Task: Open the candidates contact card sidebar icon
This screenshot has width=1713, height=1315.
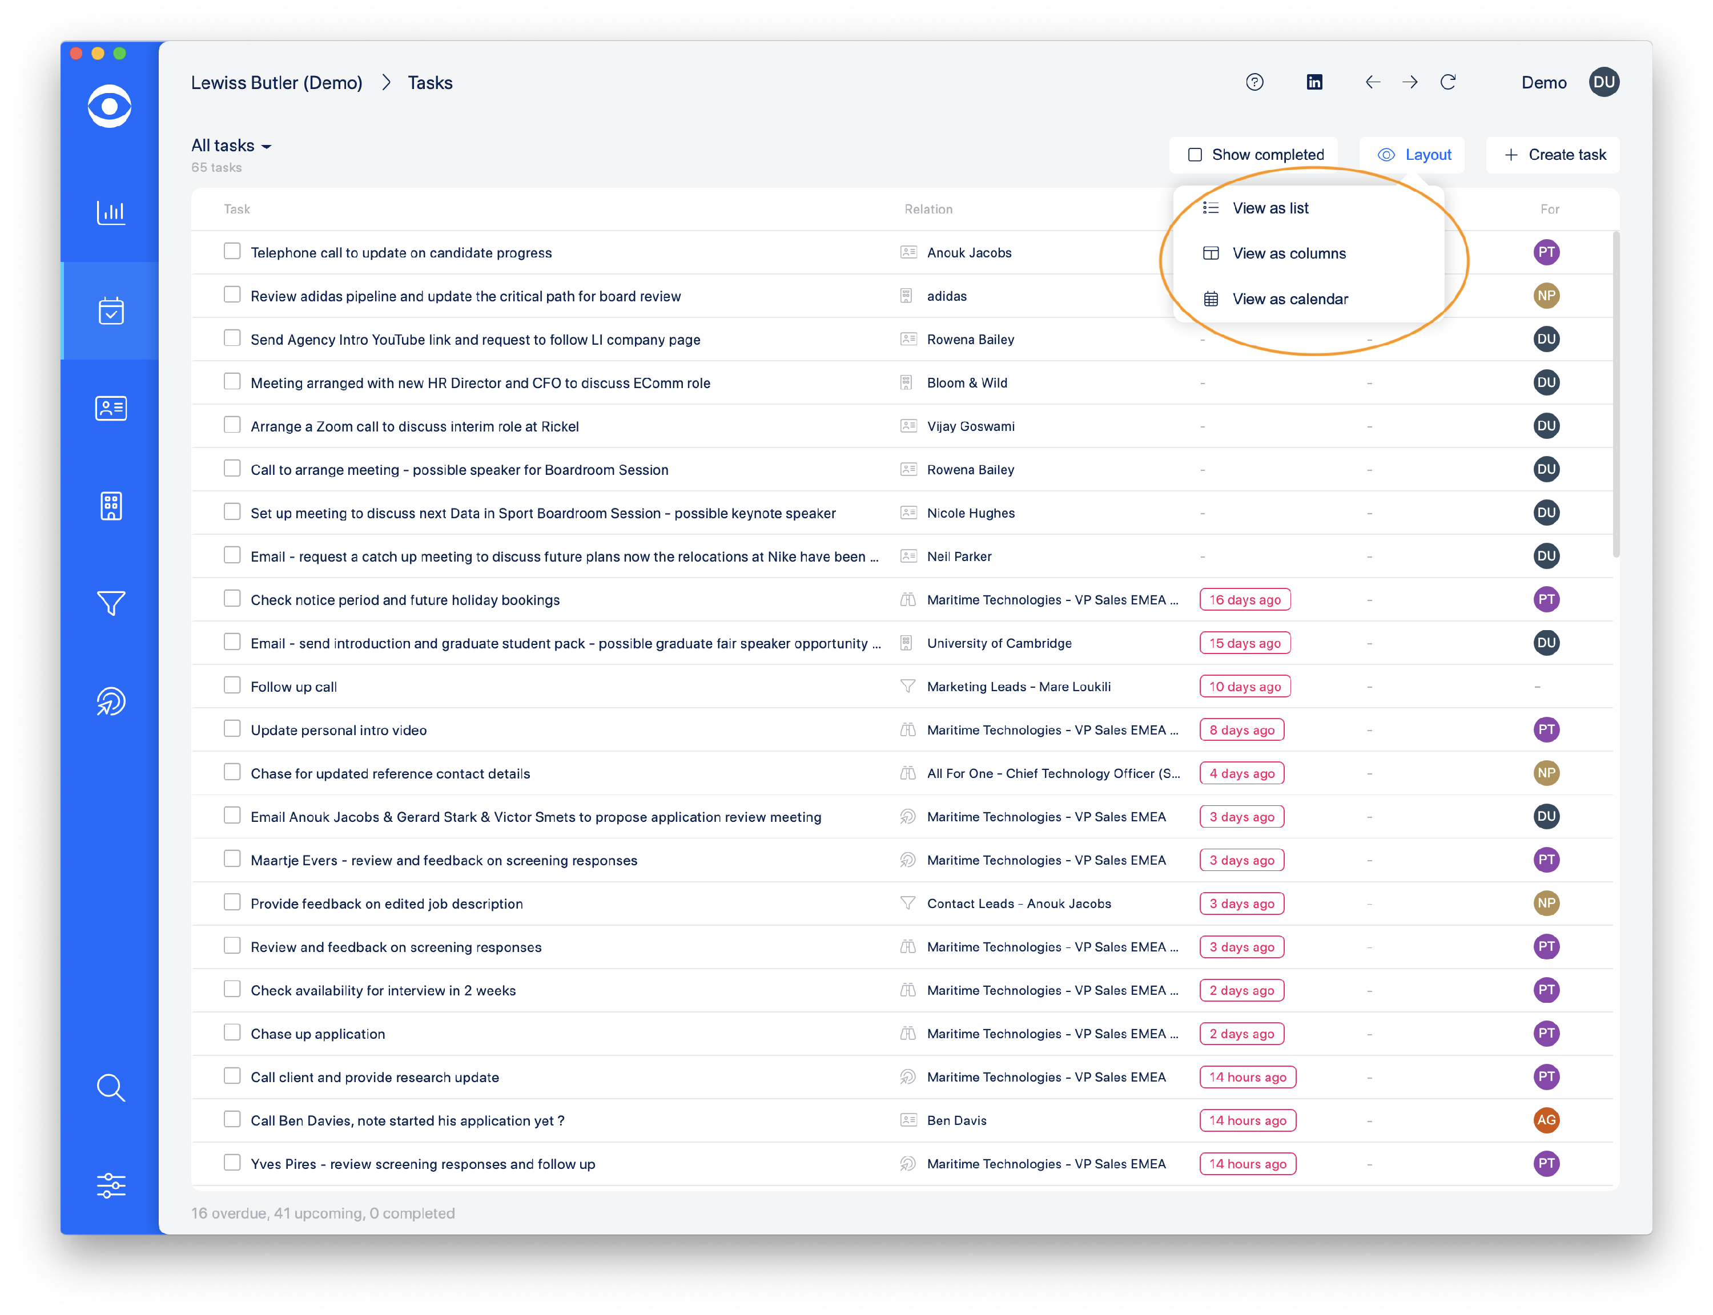Action: pos(110,408)
